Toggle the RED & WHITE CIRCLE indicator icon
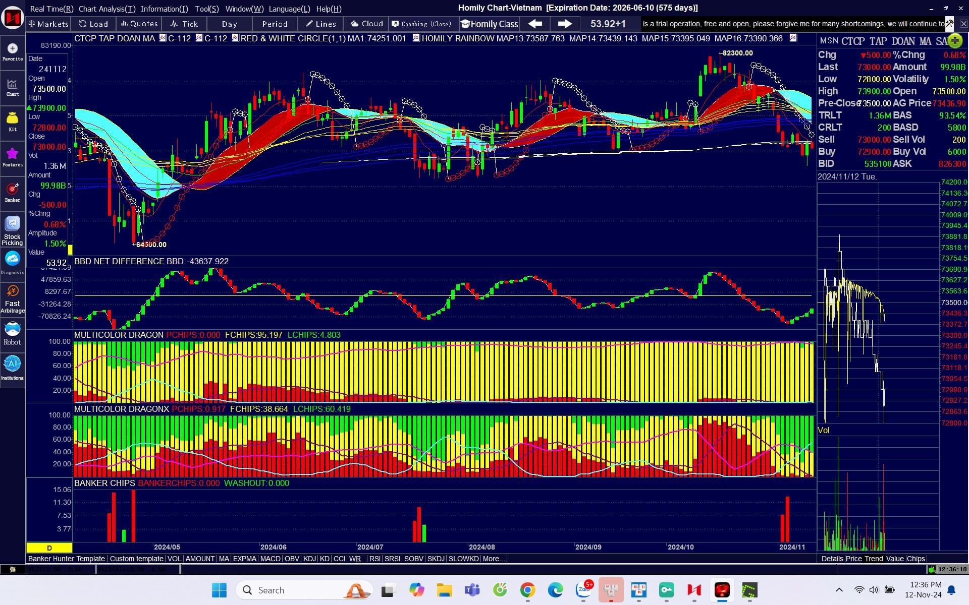 pos(235,38)
